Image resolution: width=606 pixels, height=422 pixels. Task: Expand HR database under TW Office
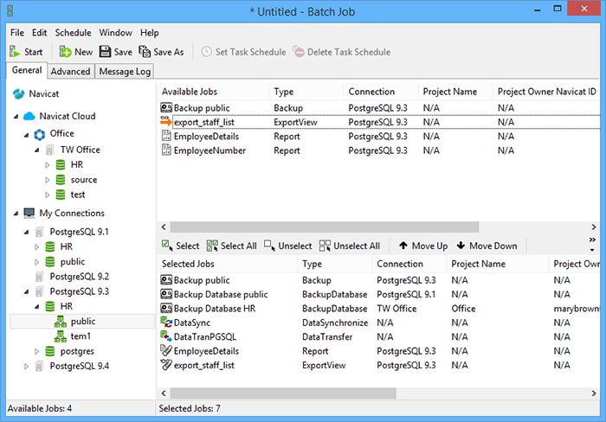tap(47, 165)
